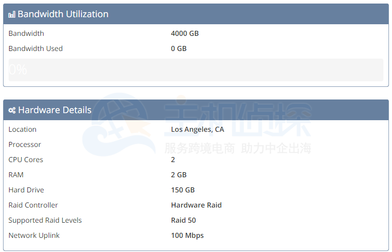Click the 0% bandwidth usage progress bar
Screen dimensions: 392x252
tap(195, 70)
